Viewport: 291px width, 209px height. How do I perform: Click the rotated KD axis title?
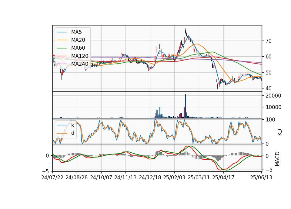point(279,132)
